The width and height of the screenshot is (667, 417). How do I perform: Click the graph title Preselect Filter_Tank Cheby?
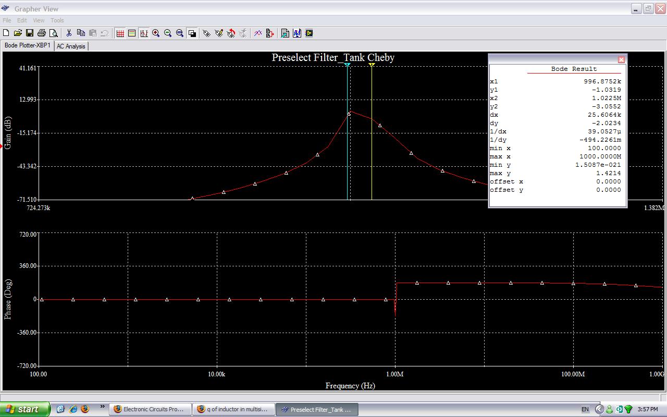point(333,57)
